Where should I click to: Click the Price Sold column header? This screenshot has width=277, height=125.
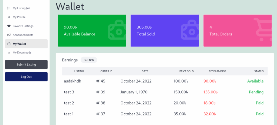[186, 71]
